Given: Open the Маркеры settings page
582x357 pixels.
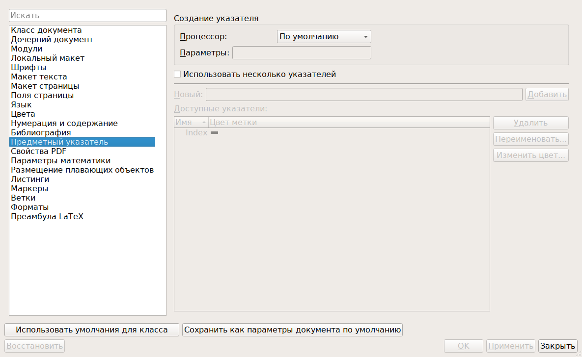Looking at the screenshot, I should click(82, 188).
